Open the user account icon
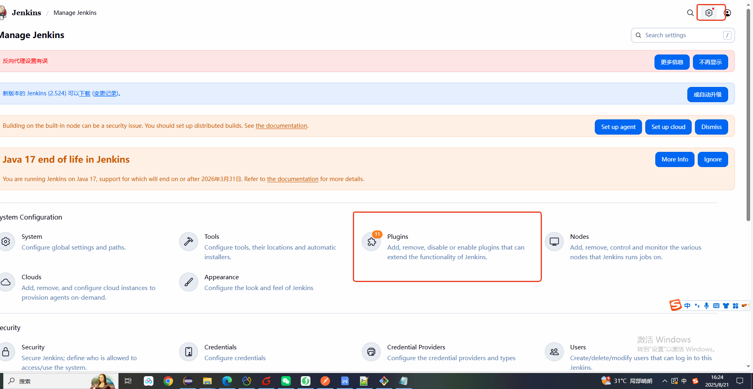This screenshot has width=753, height=389. click(727, 13)
